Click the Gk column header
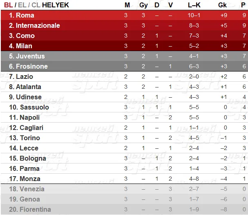 click(222, 5)
